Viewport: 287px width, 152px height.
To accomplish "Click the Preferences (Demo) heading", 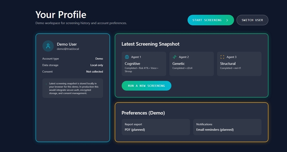I will (143, 113).
